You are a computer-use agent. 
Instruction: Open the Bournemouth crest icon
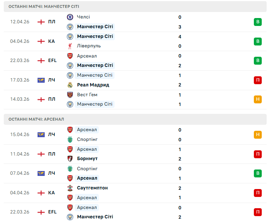pyautogui.click(x=70, y=159)
